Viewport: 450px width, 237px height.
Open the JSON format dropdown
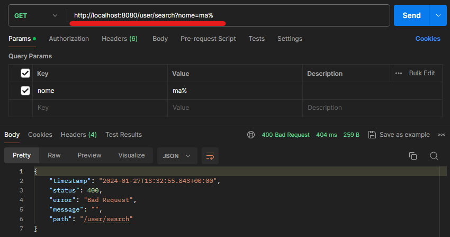177,156
